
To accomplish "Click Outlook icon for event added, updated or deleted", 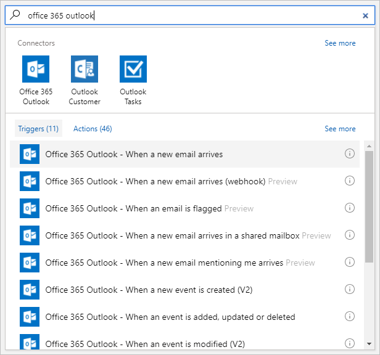I will tap(30, 317).
